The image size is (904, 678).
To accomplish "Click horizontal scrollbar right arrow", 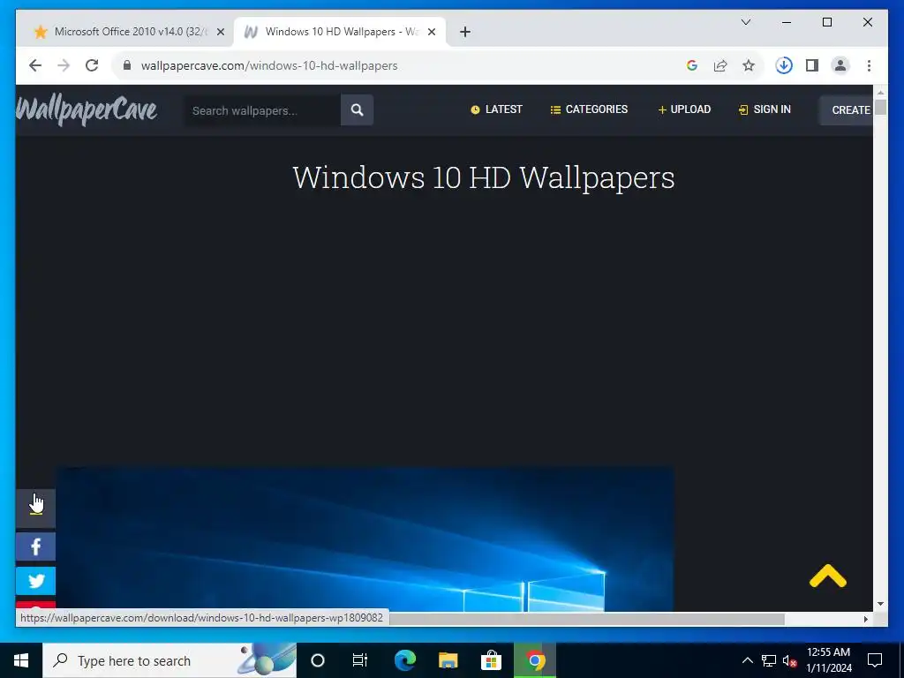I will coord(865,619).
